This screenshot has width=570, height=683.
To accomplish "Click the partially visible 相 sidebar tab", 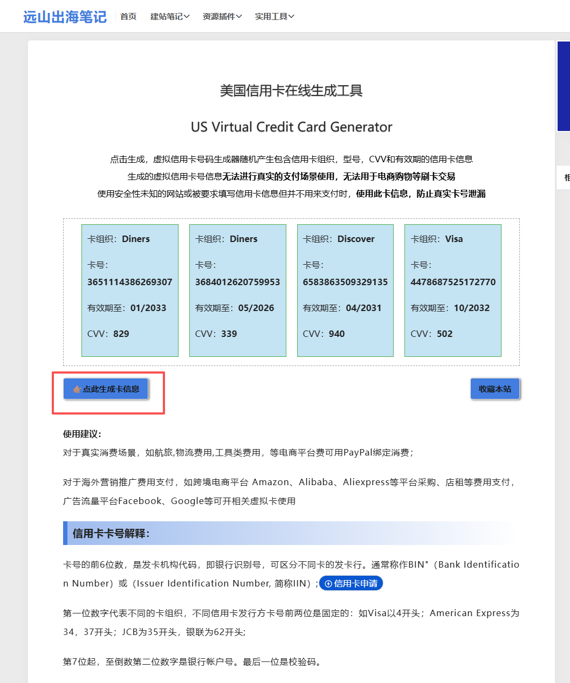I will [565, 178].
